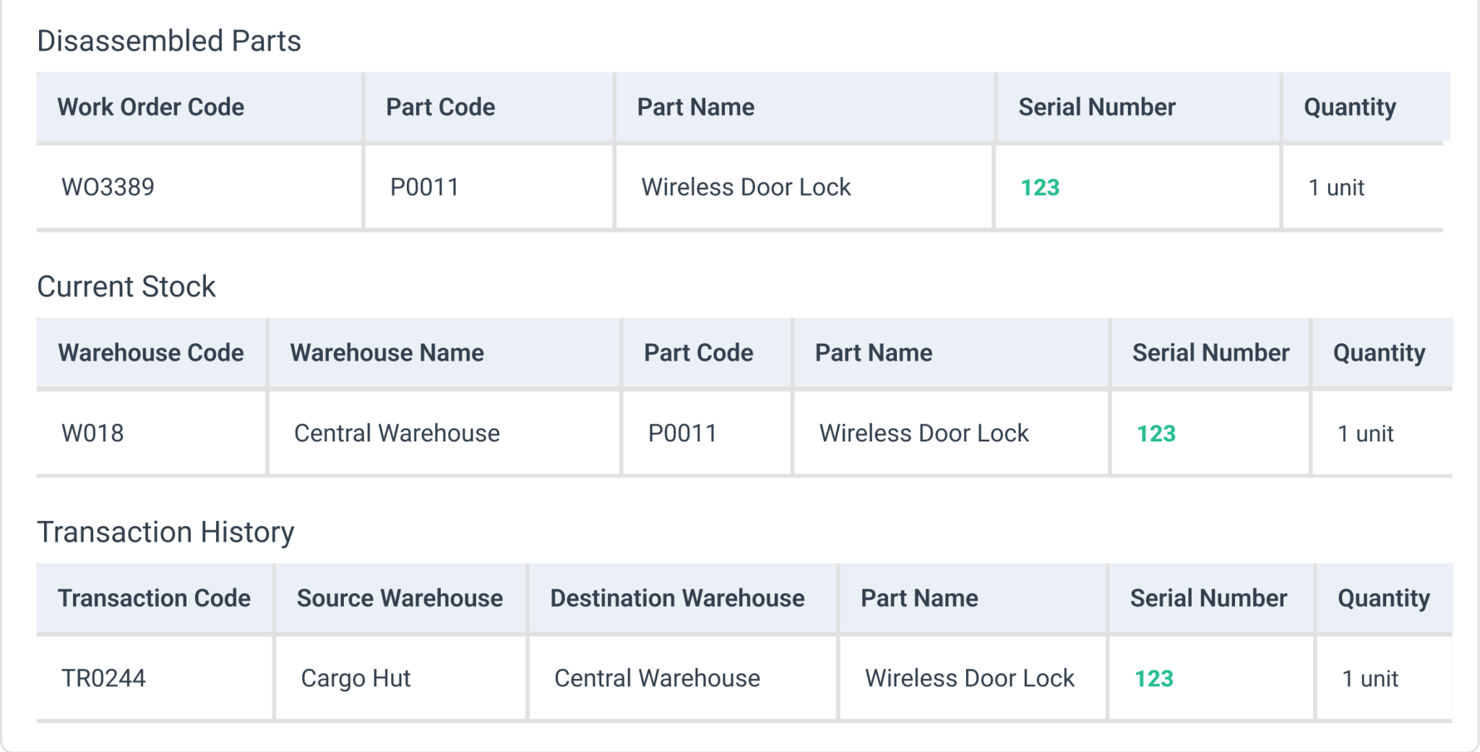Open serial number 123 in Transaction History
Viewport: 1480px width, 752px height.
tap(1155, 678)
